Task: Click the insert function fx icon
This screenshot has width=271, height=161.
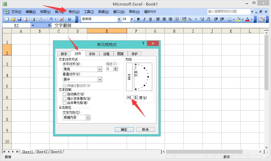Action: [x=49, y=25]
